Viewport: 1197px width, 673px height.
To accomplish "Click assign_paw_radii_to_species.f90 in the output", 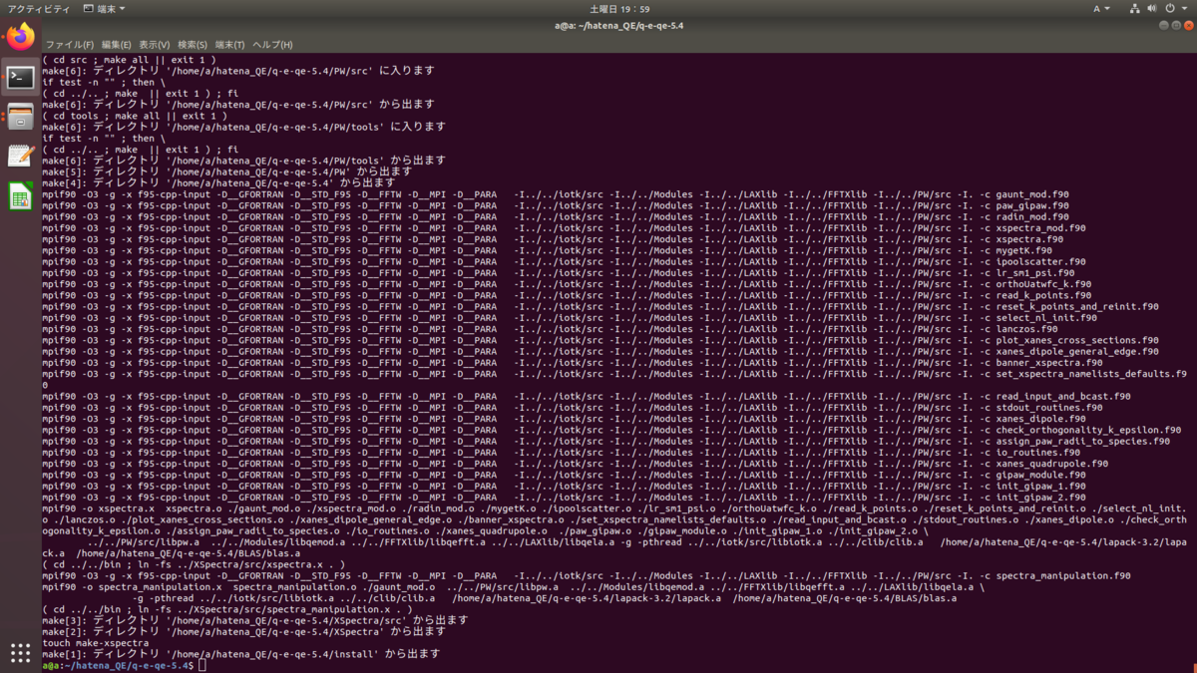I will [x=1082, y=441].
